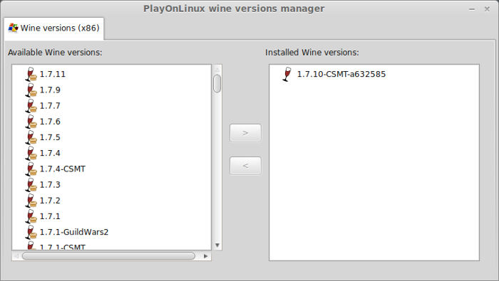
Task: Select the plain 1.7.1 version
Action: (x=50, y=216)
